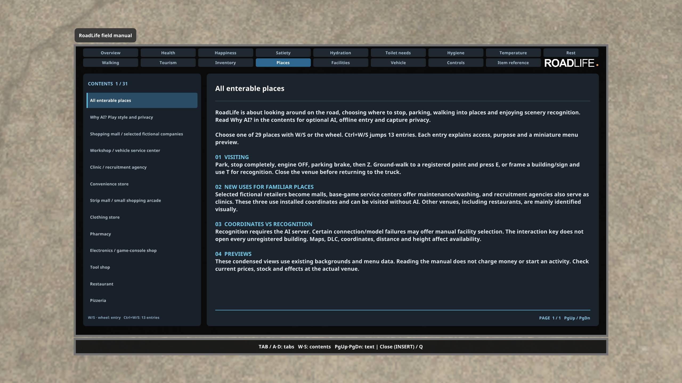Select the Inventory tab

226,63
